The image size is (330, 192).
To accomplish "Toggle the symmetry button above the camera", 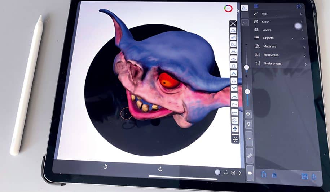I will pos(250,156).
